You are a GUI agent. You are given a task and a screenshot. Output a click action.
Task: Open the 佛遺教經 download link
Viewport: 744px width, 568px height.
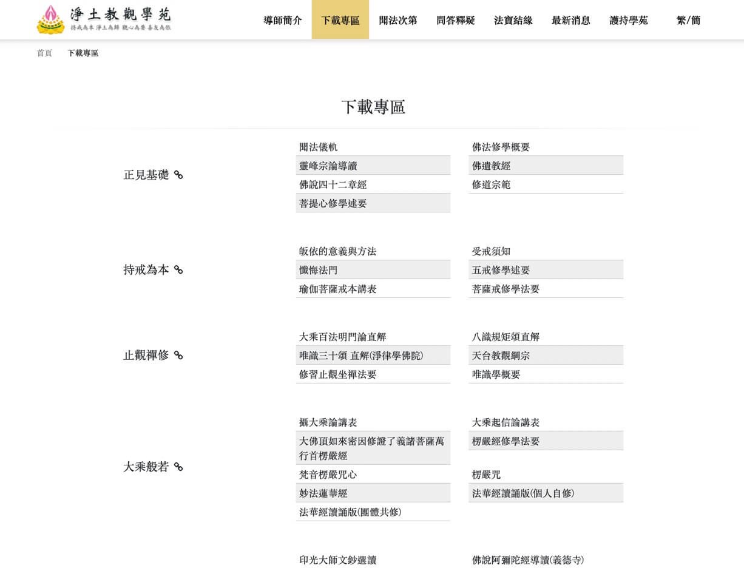pos(491,166)
